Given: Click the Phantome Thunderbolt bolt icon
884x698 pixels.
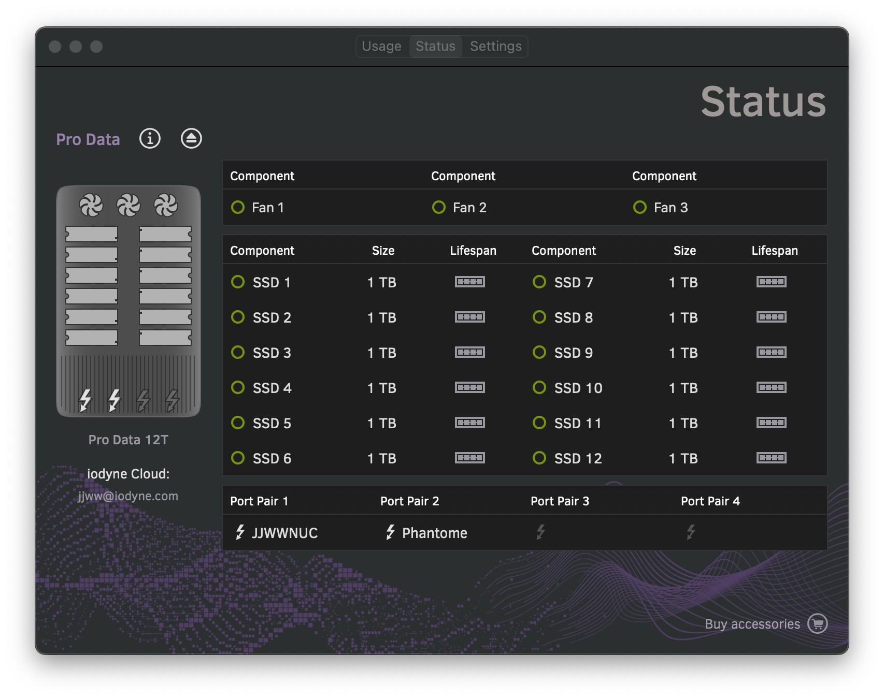Looking at the screenshot, I should tap(390, 532).
